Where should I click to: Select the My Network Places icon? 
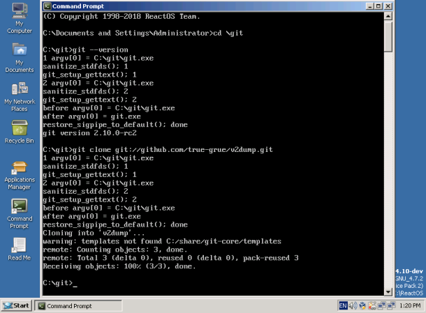(20, 97)
